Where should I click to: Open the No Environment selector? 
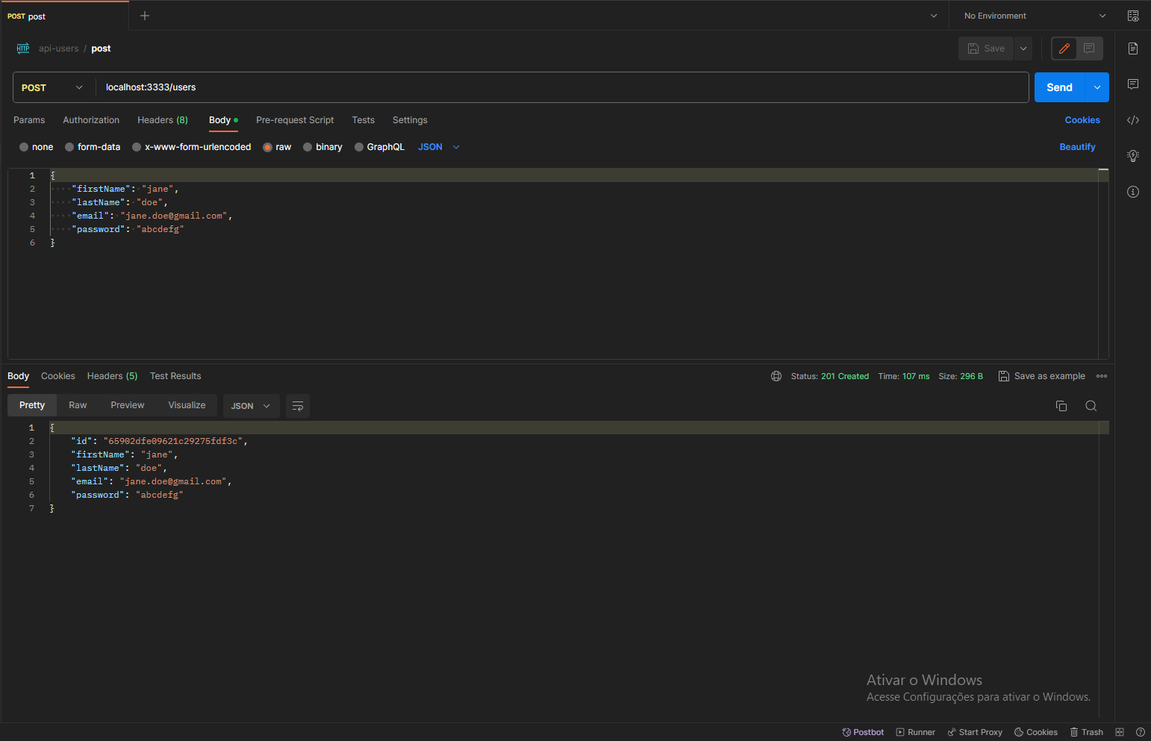1035,16
